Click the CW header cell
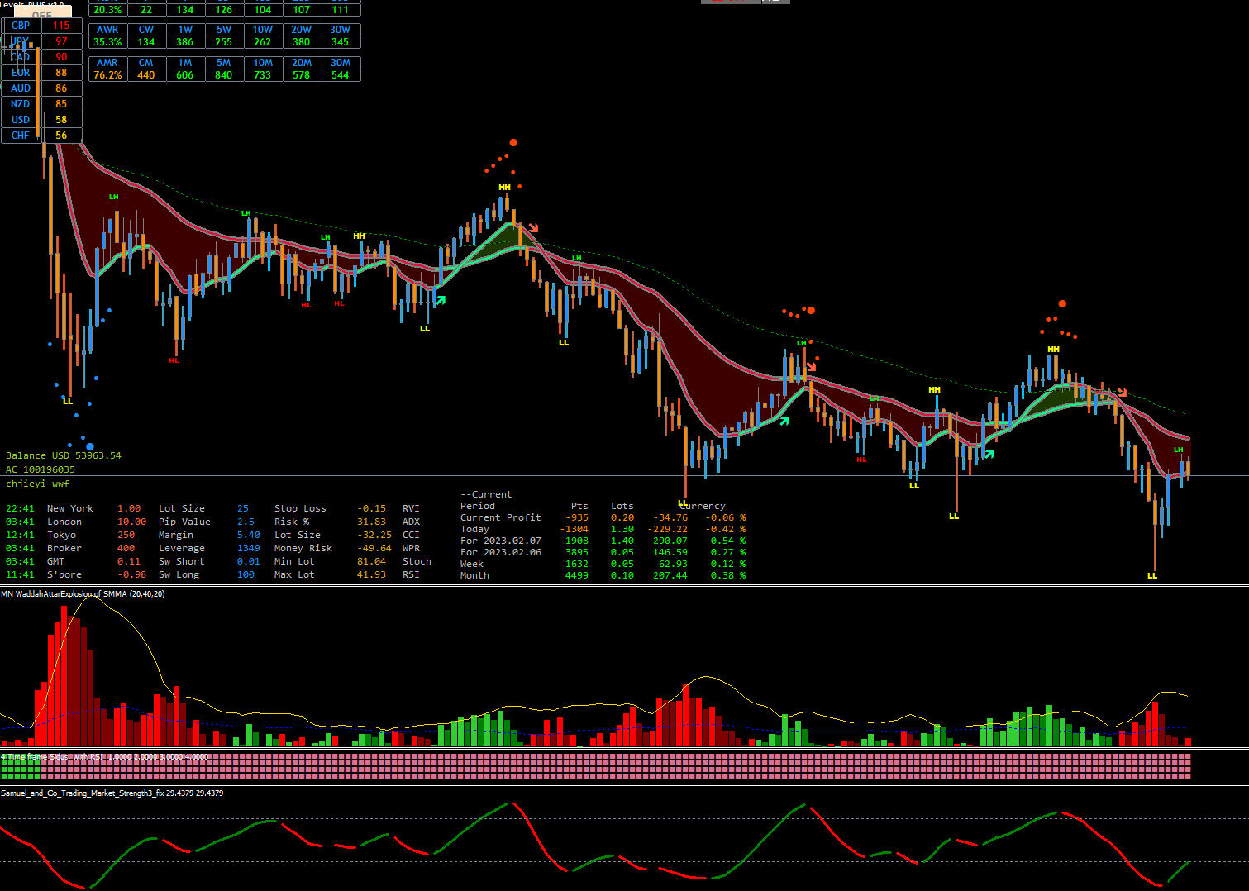1249x891 pixels. [146, 30]
